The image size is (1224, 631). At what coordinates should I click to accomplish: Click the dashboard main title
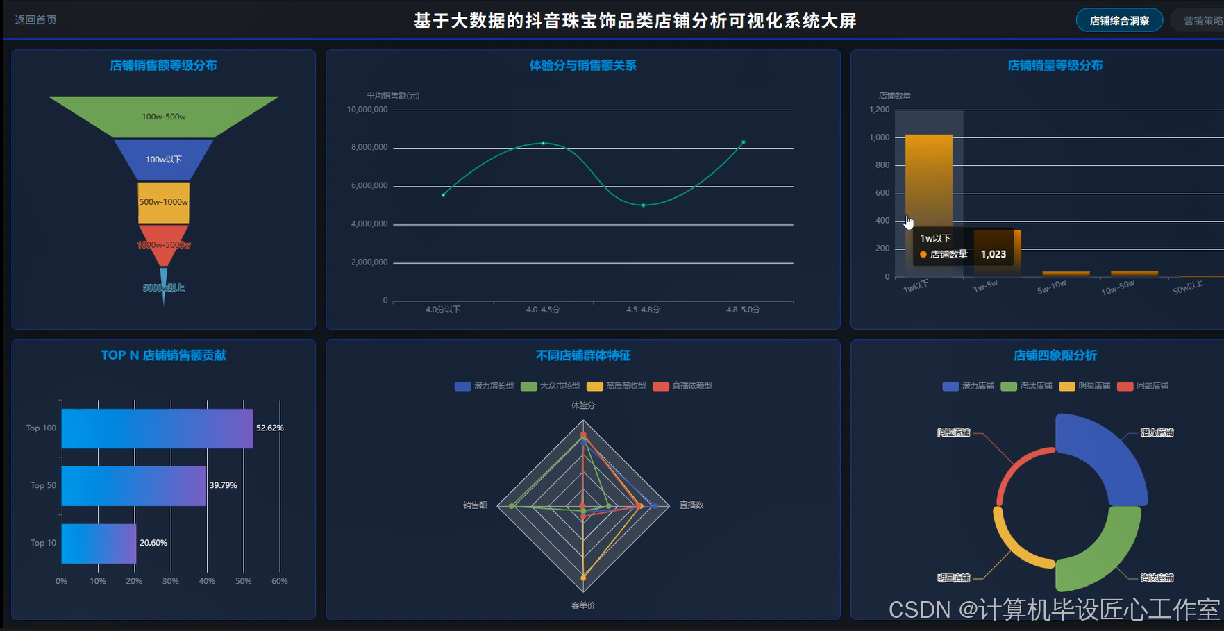(635, 21)
